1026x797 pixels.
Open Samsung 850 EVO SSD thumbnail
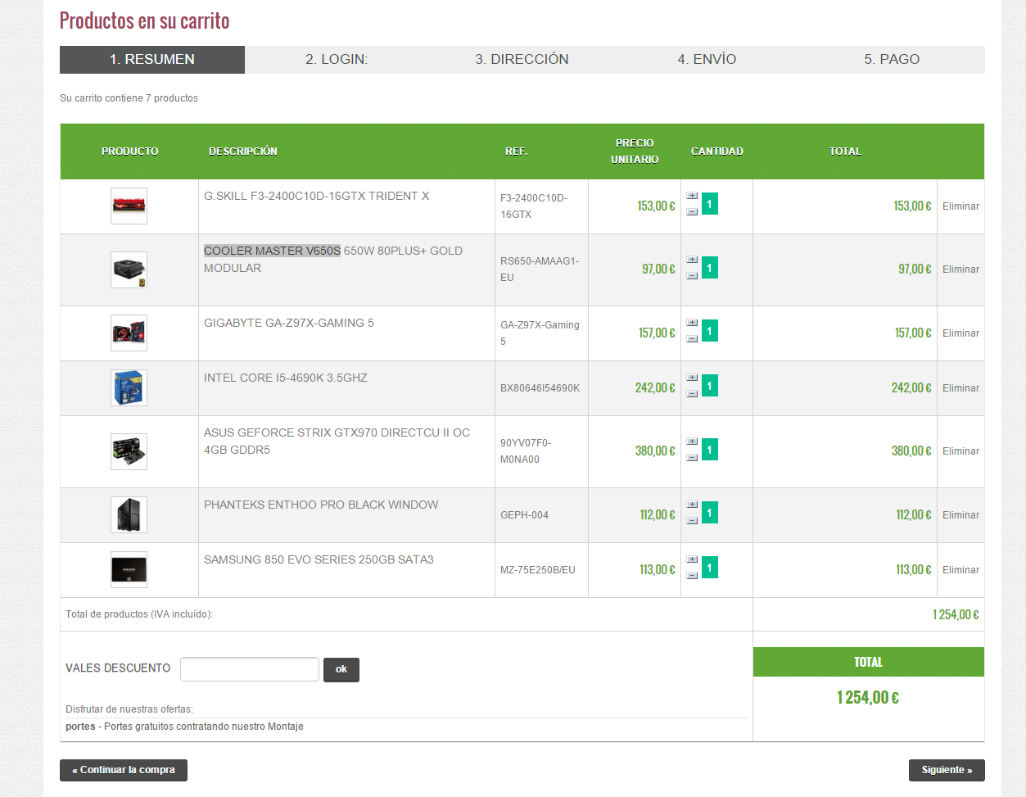click(129, 570)
